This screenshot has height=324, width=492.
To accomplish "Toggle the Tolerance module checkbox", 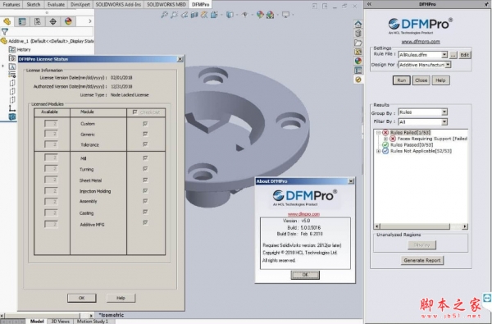I will (145, 144).
